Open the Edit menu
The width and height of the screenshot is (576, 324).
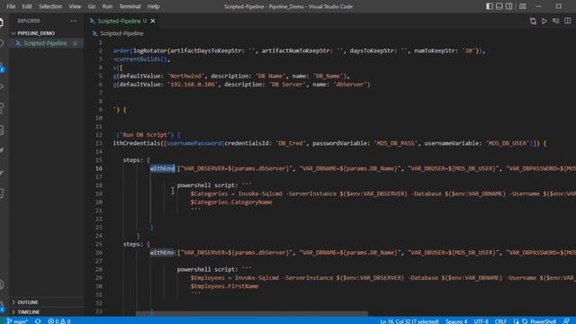[27, 6]
